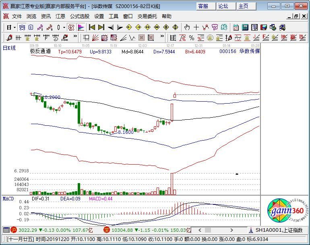This screenshot has width=310, height=245.
Task: Open the 文件 menu
Action: [17, 16]
